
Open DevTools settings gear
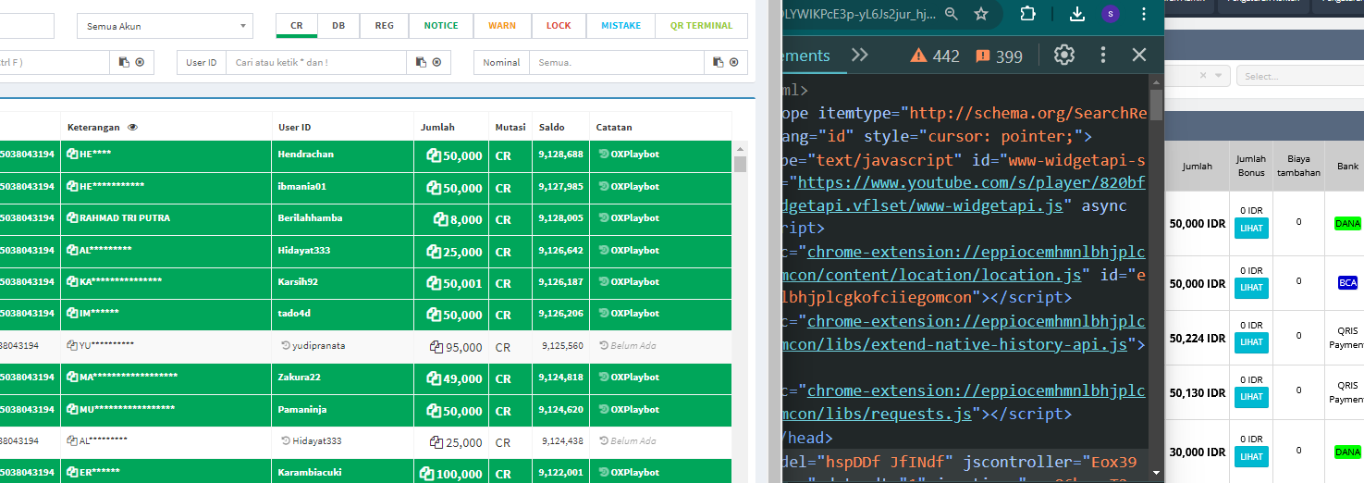pyautogui.click(x=1064, y=55)
